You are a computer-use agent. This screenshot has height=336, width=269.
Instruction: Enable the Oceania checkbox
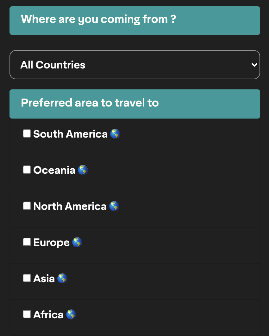[27, 170]
